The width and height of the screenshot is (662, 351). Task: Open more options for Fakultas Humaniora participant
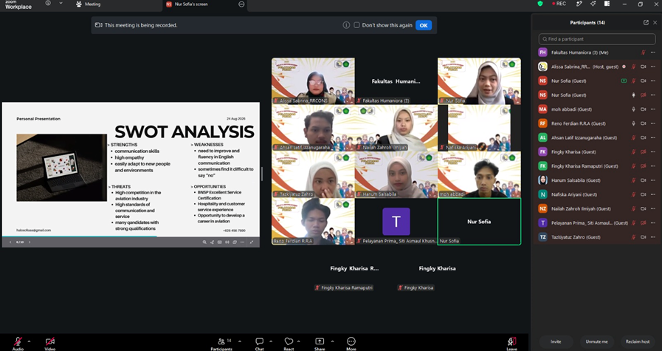coord(652,52)
